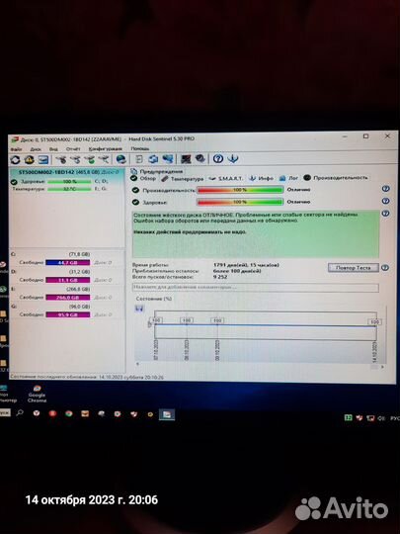
Task: Click the help icon next to Повтор Теста
Action: (385, 267)
